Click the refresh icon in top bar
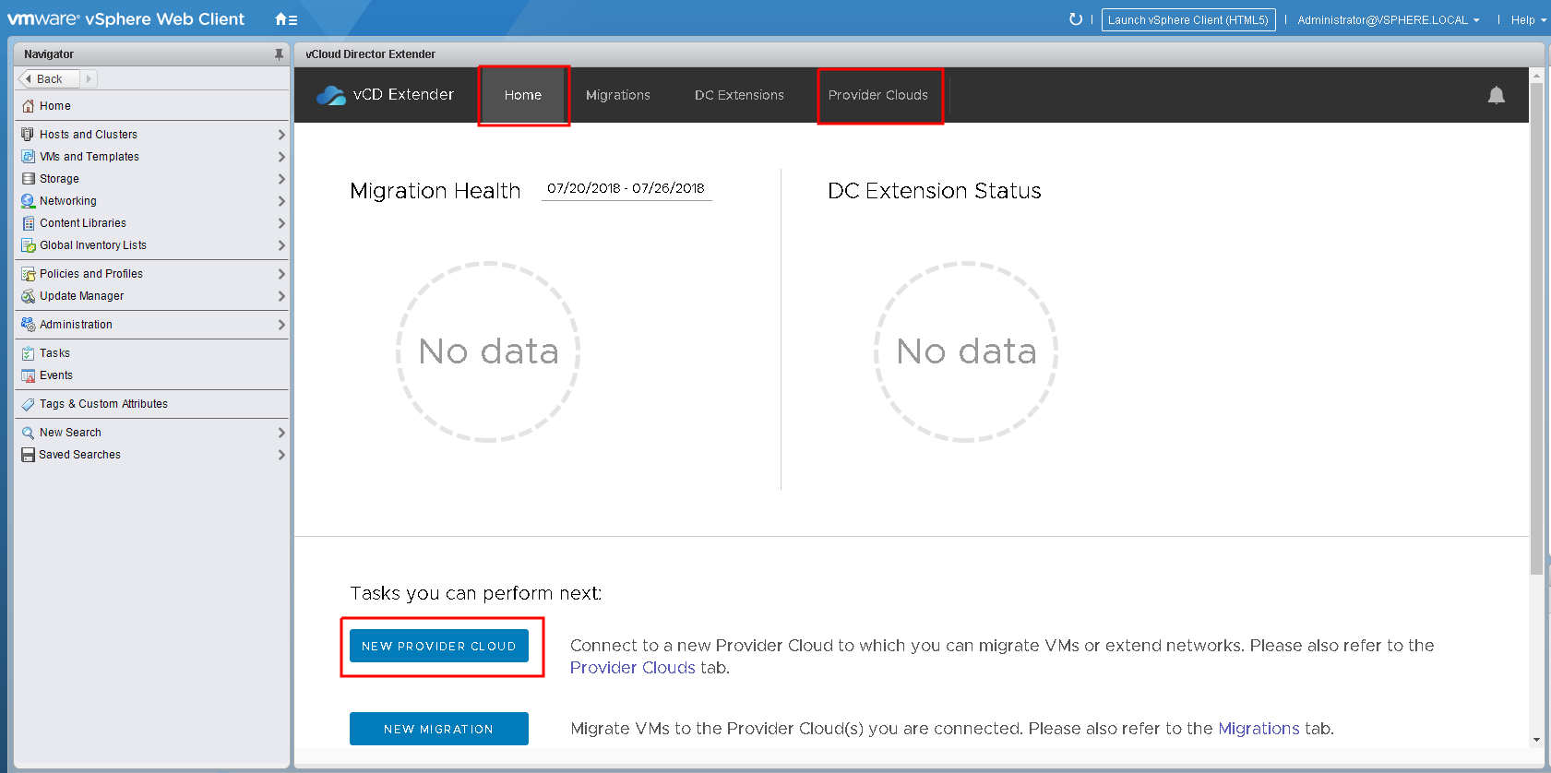 (x=1075, y=19)
